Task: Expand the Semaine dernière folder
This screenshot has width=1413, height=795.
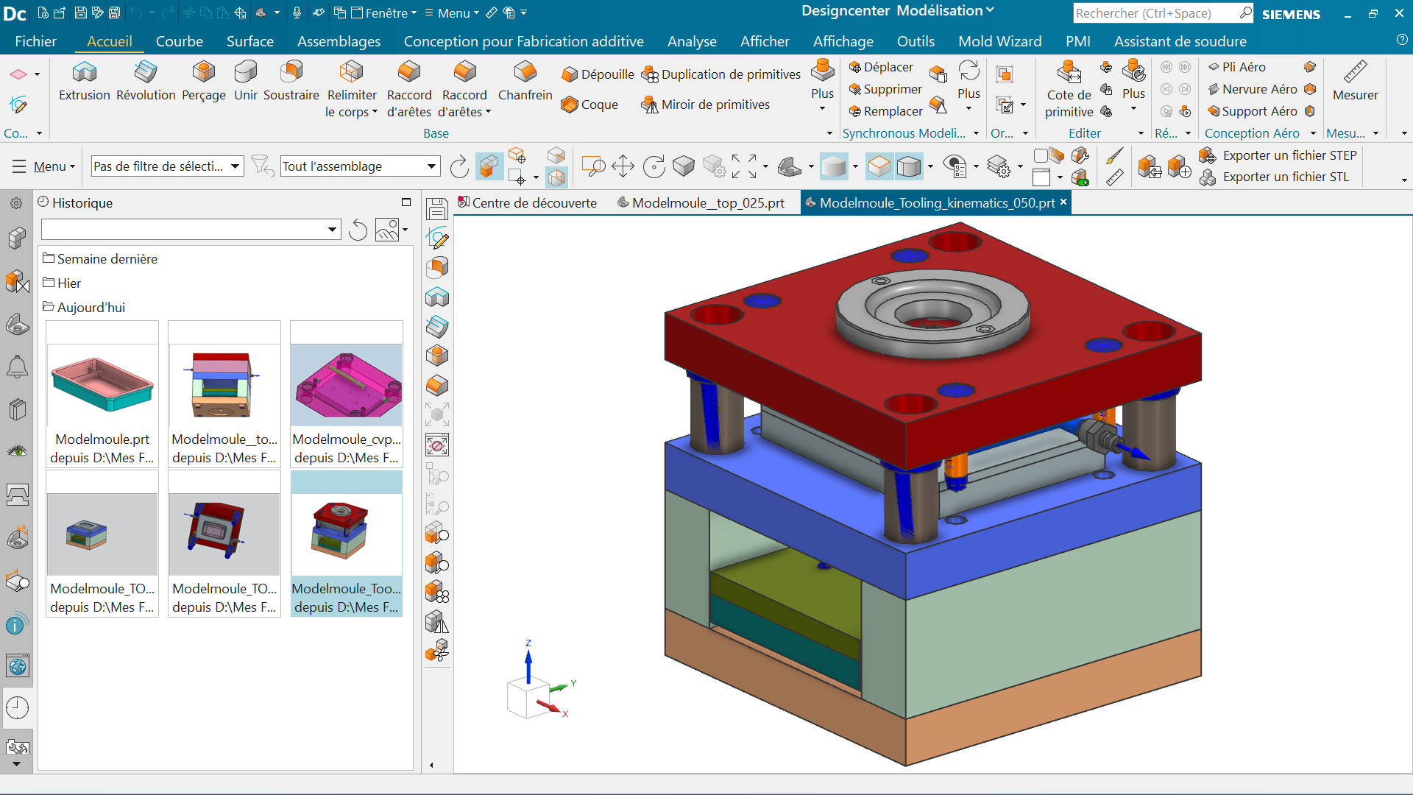Action: coord(100,258)
